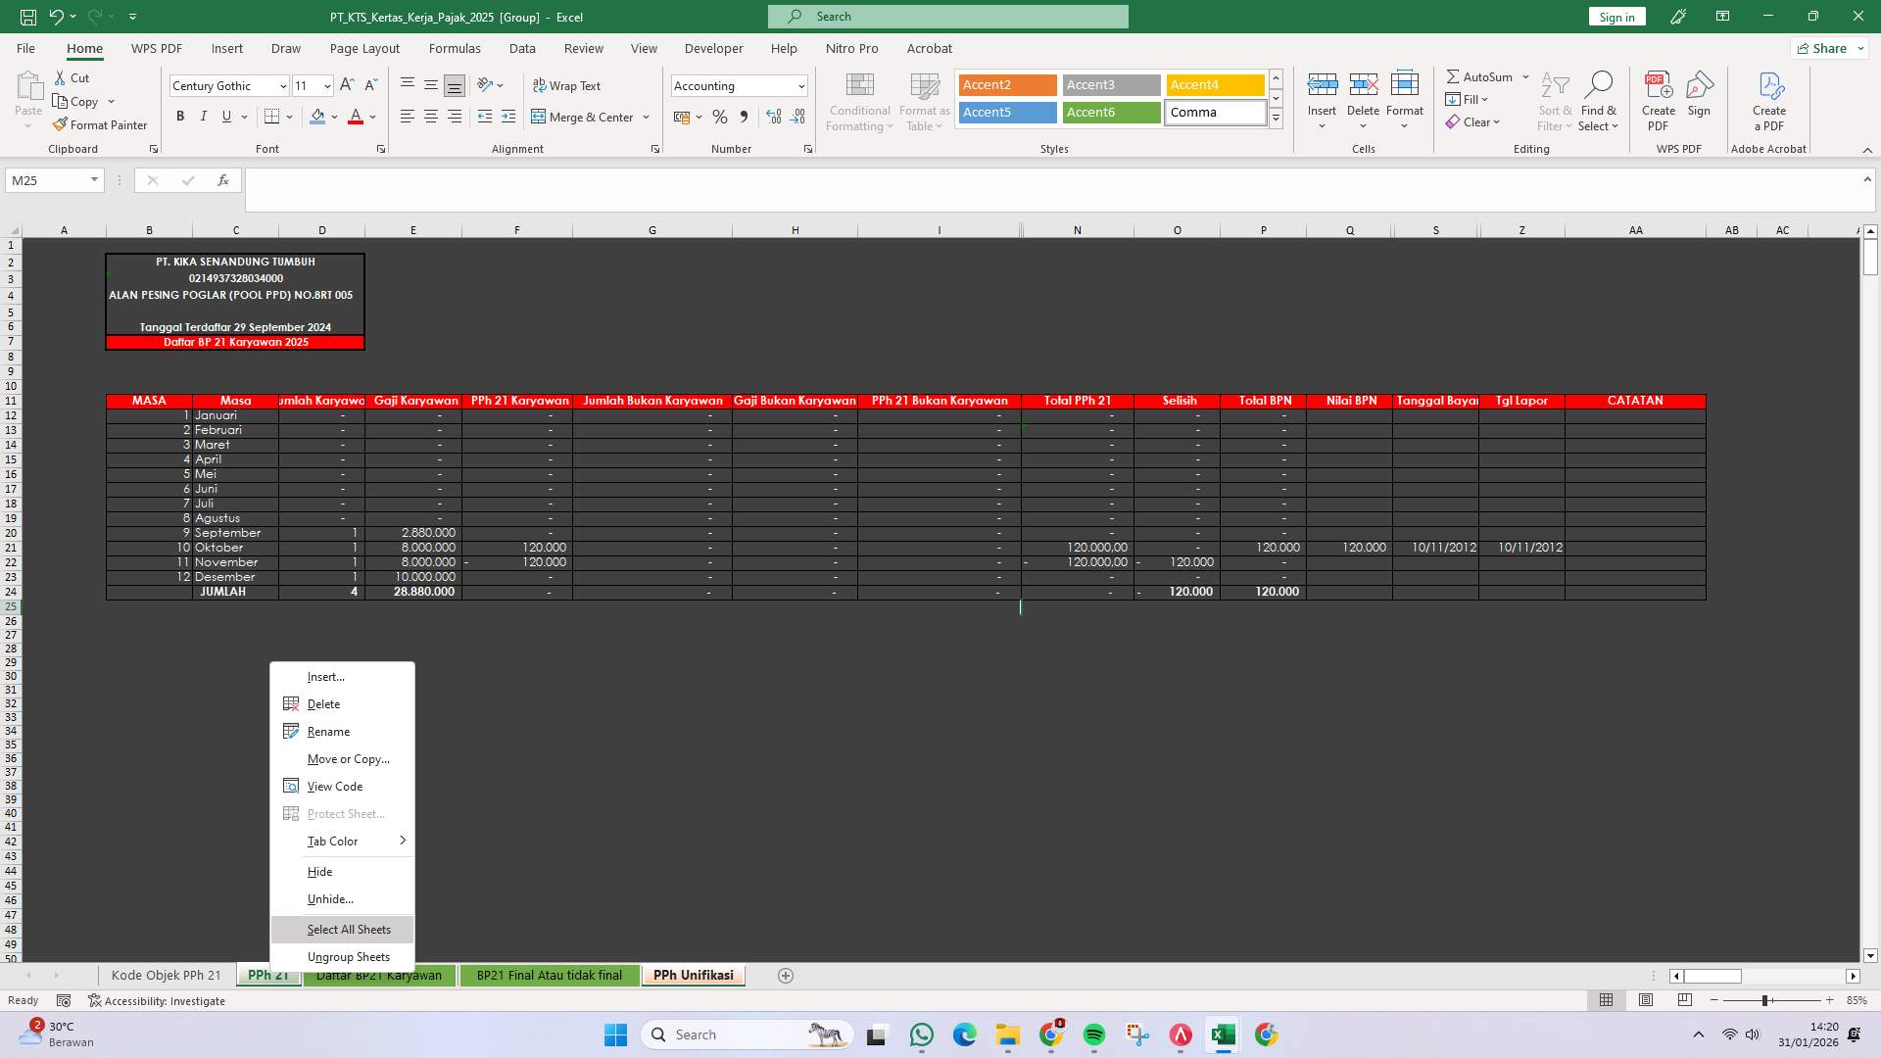Enable Wrap Text

(568, 85)
